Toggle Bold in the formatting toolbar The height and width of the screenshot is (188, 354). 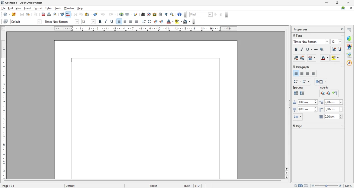[x=100, y=22]
